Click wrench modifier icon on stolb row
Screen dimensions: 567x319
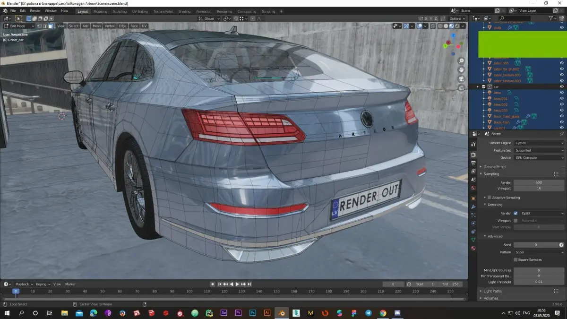[x=510, y=28]
